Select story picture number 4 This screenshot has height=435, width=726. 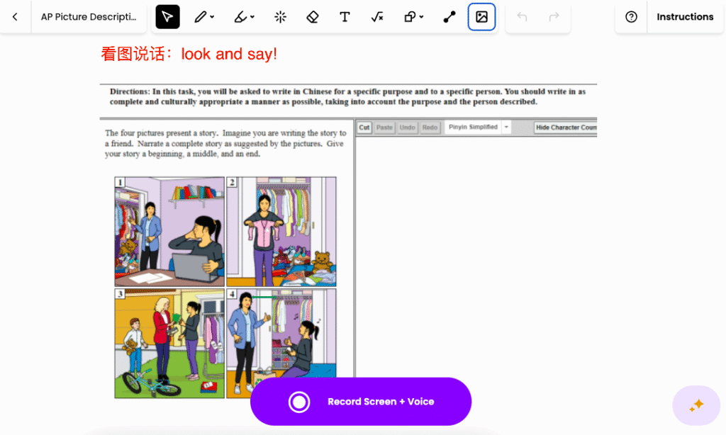pos(281,344)
